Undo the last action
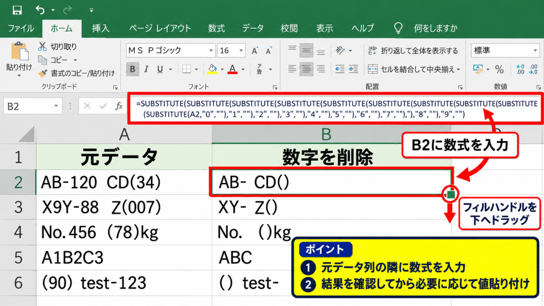 tap(40, 10)
